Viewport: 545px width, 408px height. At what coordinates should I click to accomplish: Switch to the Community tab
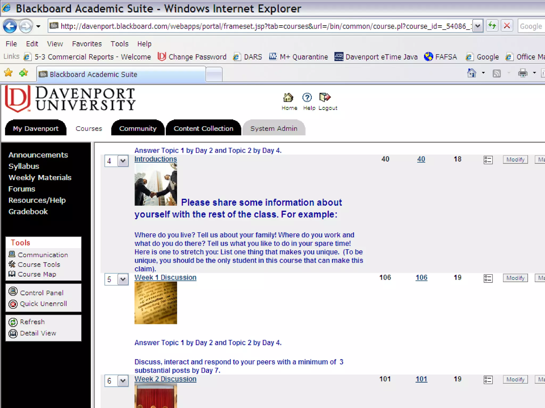[x=138, y=129]
